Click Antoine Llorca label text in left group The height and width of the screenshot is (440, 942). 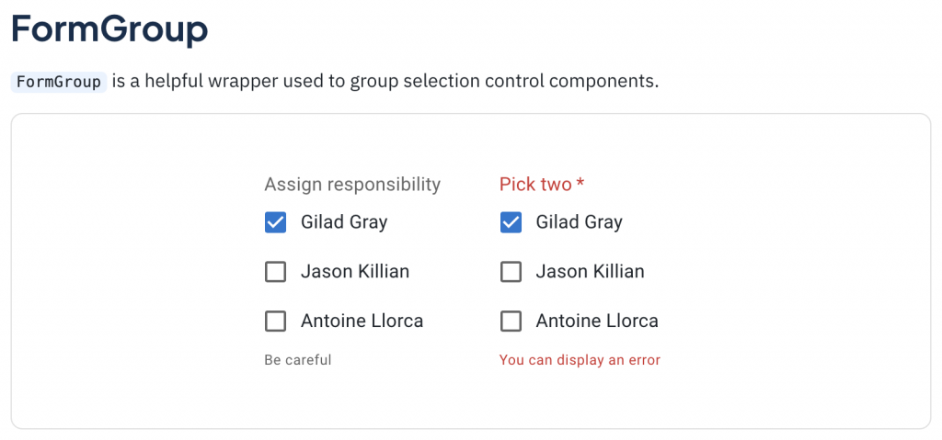pos(362,322)
